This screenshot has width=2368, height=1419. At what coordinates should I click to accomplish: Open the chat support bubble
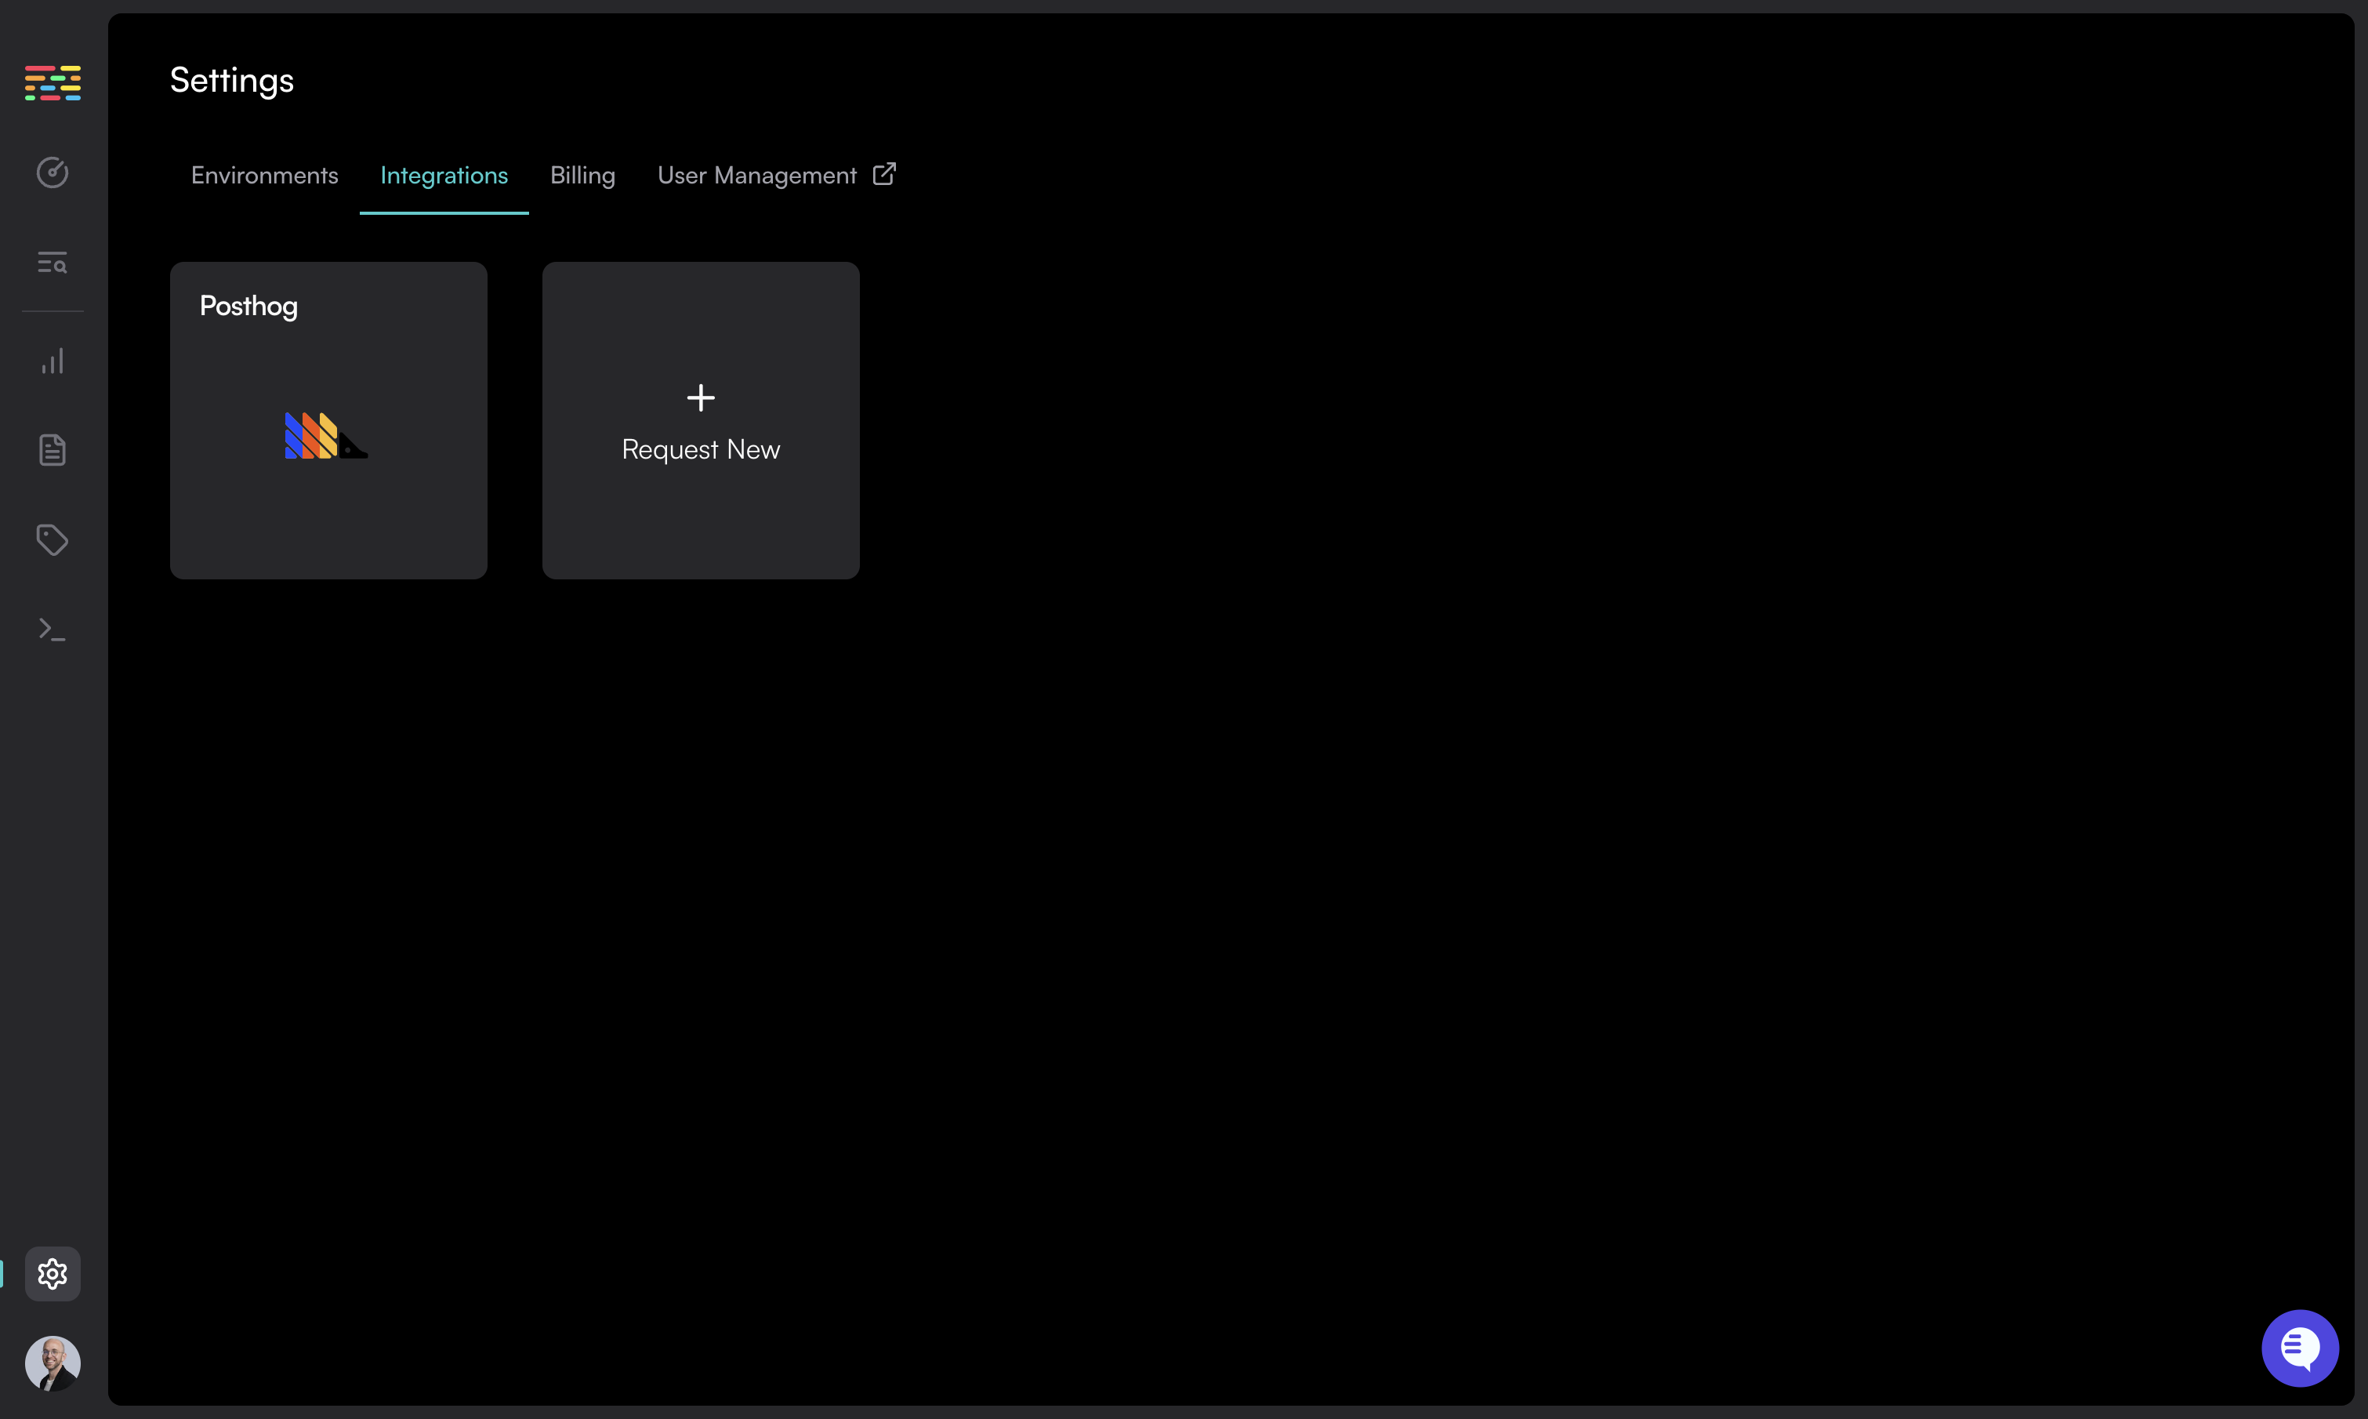pyautogui.click(x=2299, y=1348)
